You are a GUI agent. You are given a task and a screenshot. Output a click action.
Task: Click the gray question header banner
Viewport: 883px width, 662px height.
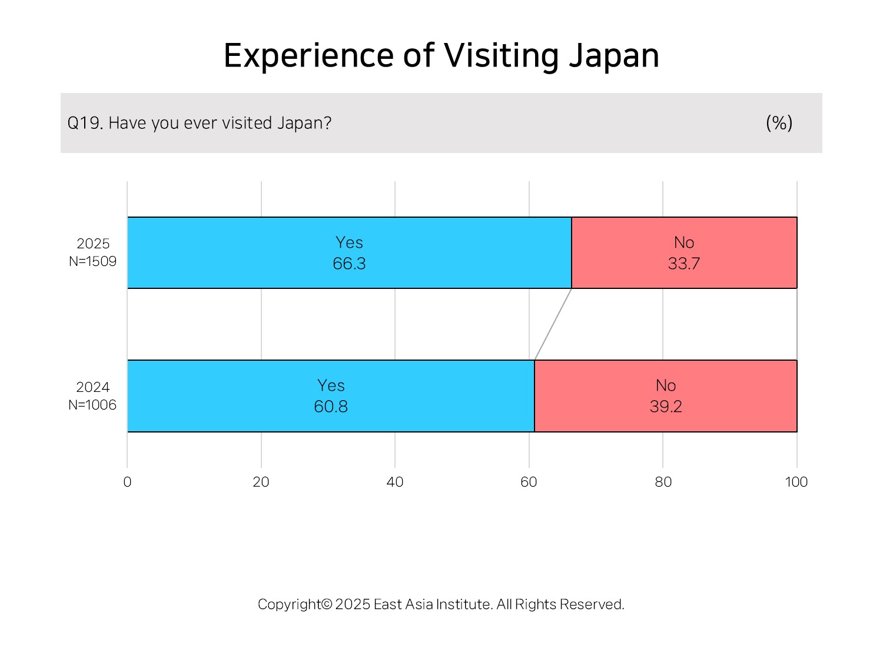[441, 123]
